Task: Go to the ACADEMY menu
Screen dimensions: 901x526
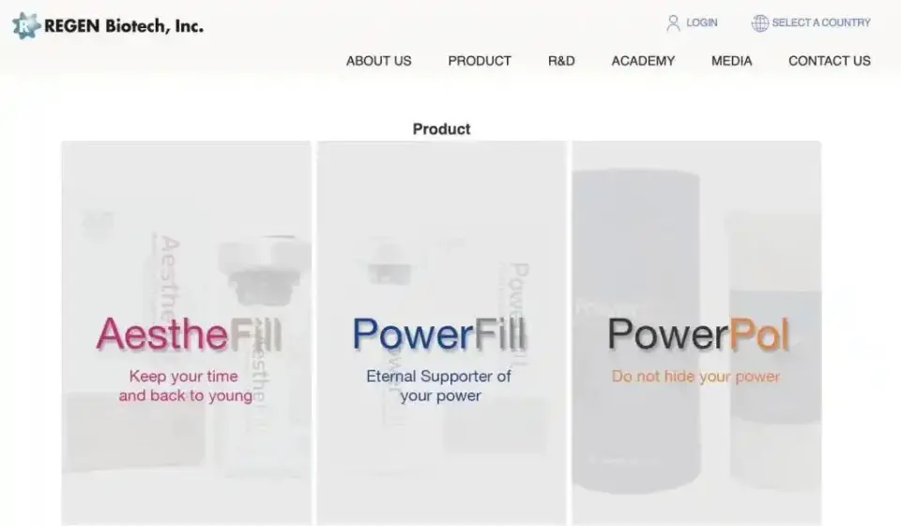Action: 643,61
